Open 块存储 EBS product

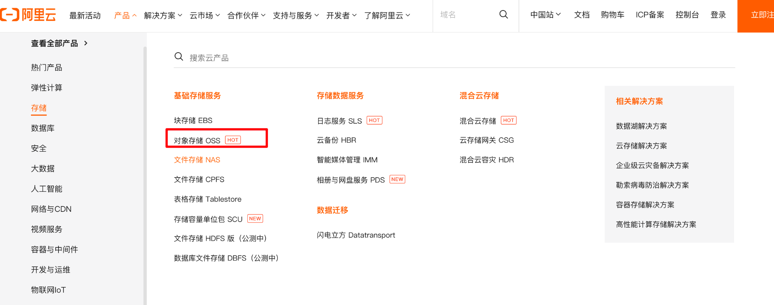click(193, 120)
